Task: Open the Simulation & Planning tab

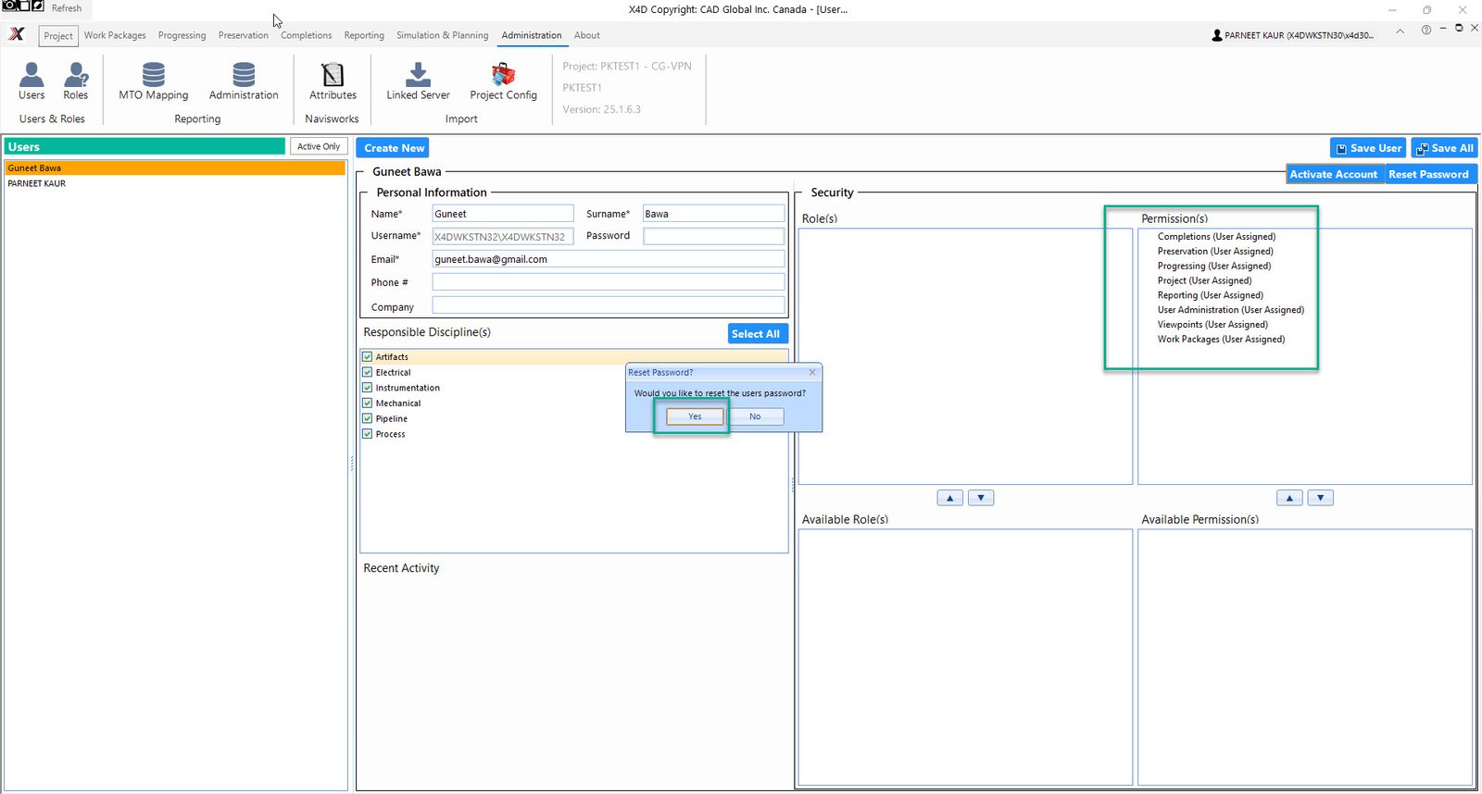Action: point(442,35)
